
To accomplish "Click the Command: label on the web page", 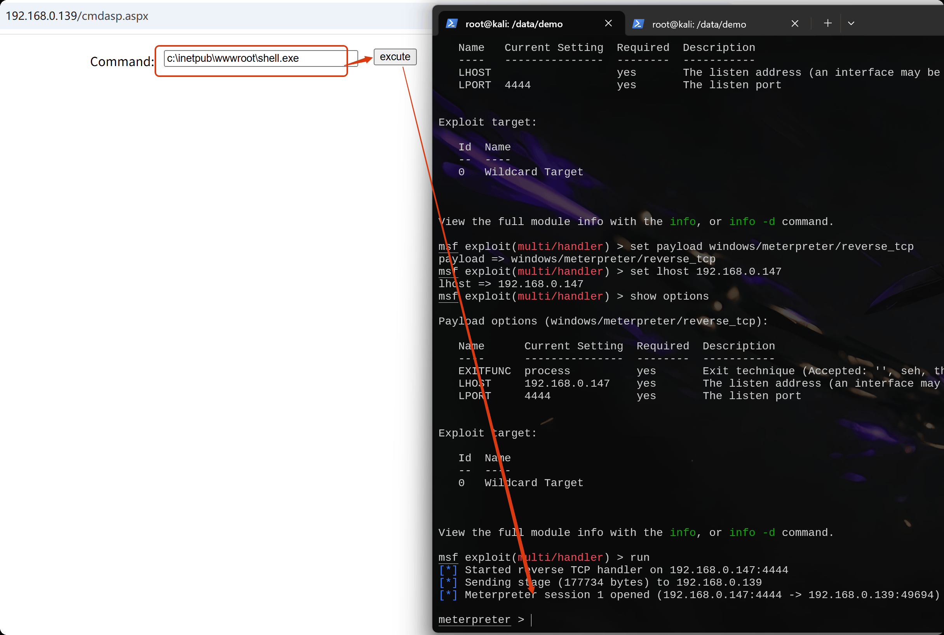I will point(121,61).
